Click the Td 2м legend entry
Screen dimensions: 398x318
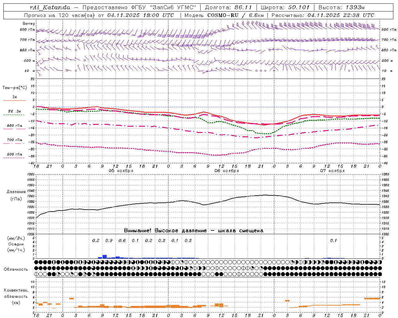pyautogui.click(x=15, y=111)
